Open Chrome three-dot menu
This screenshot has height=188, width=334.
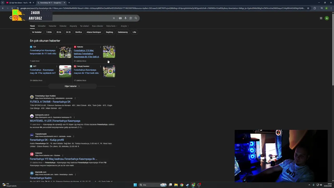[331, 8]
